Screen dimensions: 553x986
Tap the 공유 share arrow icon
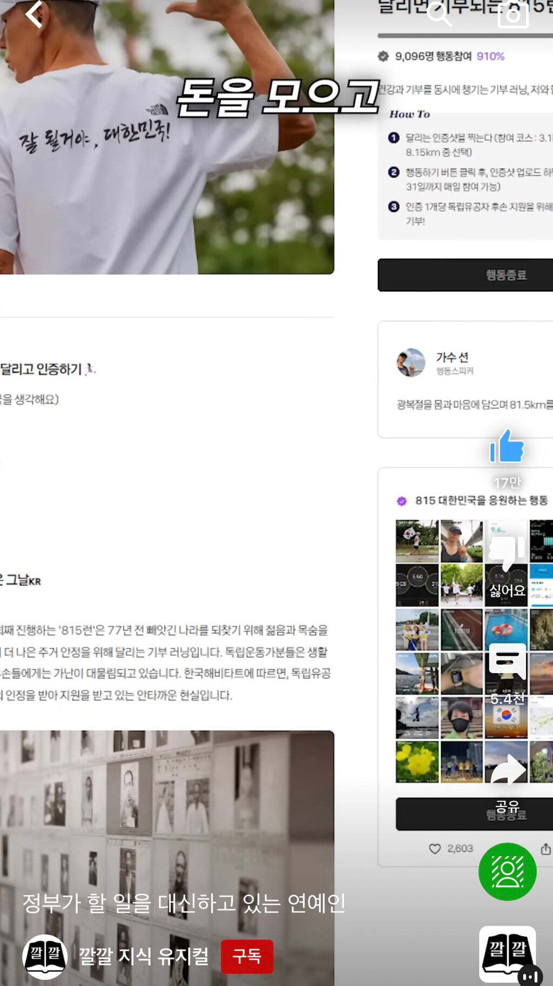pyautogui.click(x=508, y=770)
